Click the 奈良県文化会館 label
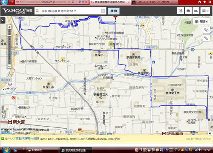Image resolution: width=213 pixels, height=153 pixels. pyautogui.click(x=192, y=112)
